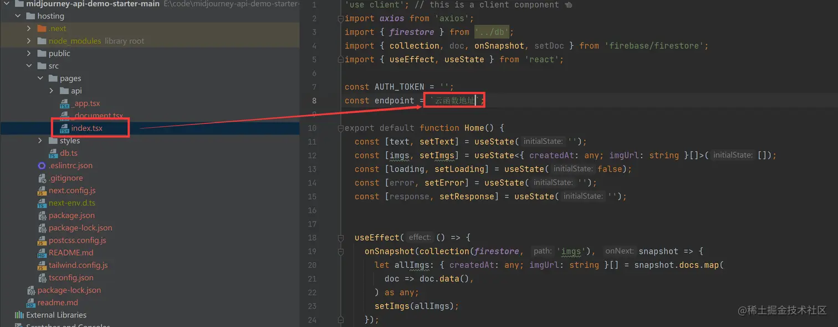
Task: Open _app.tsx from the pages folder
Action: (x=86, y=103)
